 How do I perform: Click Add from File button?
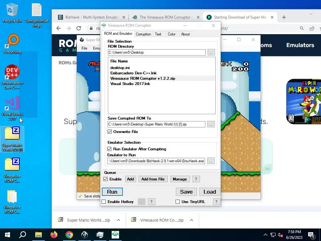(x=153, y=179)
